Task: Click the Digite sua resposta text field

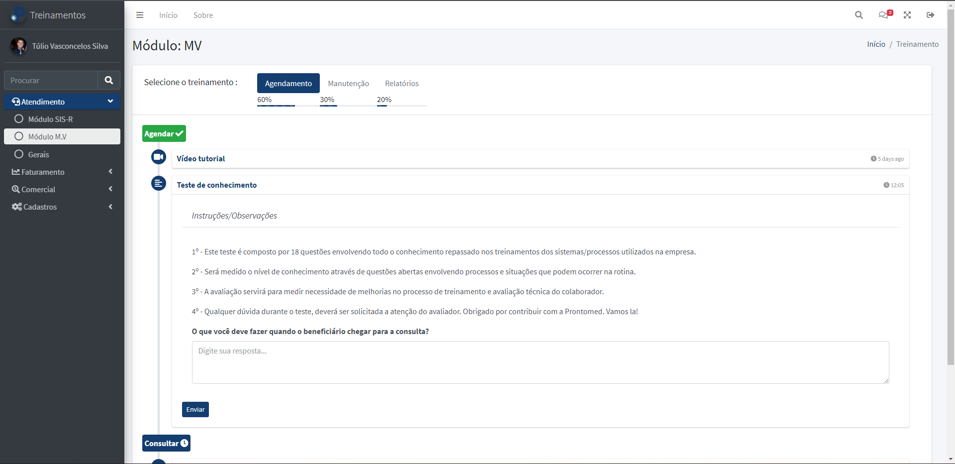Action: tap(539, 362)
